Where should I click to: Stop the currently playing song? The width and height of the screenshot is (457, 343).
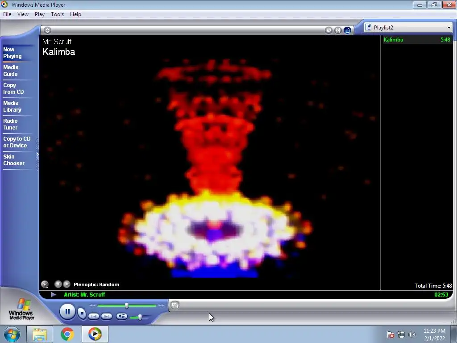coord(82,314)
